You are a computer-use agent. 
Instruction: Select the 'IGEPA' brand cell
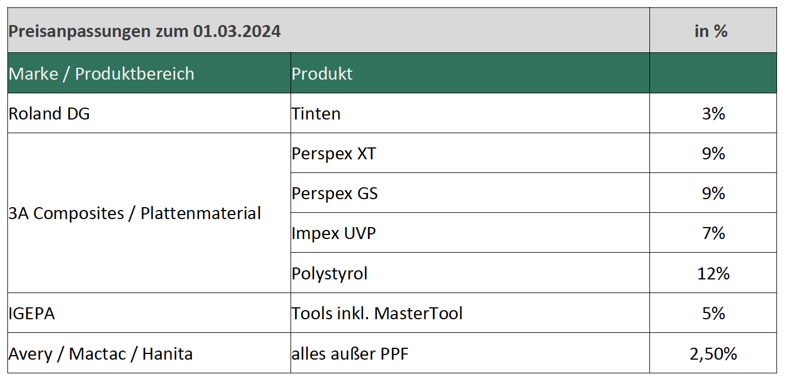(32, 314)
